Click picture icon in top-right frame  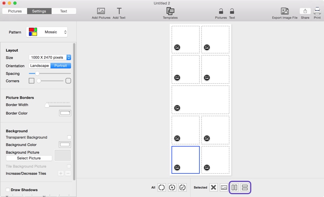[207, 47]
